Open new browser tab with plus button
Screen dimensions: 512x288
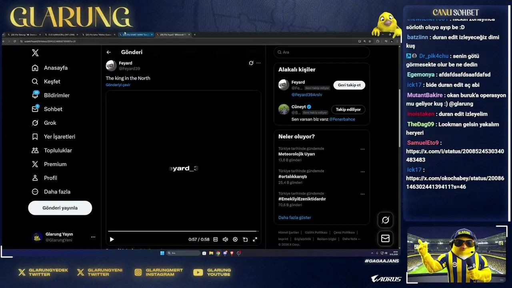click(x=195, y=35)
